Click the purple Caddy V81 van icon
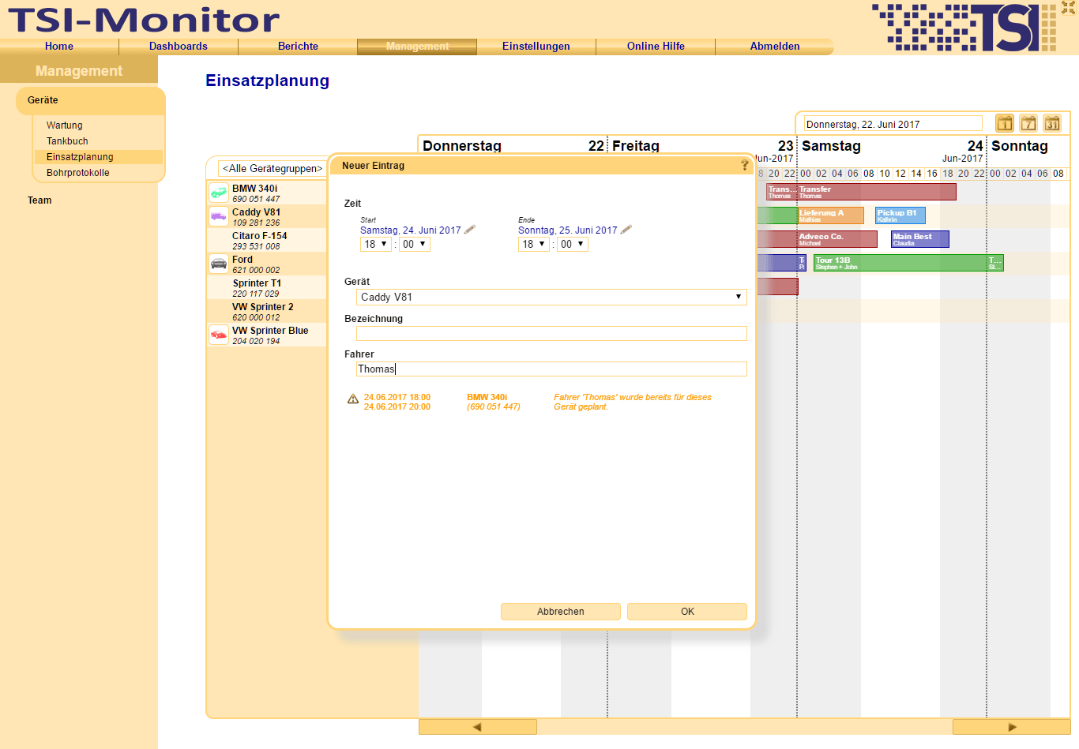The image size is (1079, 749). (219, 216)
